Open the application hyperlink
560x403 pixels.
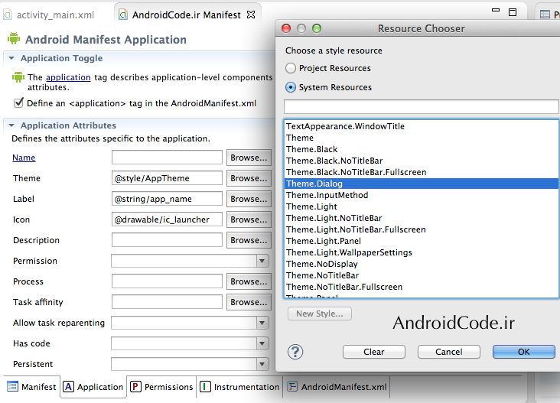coord(68,77)
